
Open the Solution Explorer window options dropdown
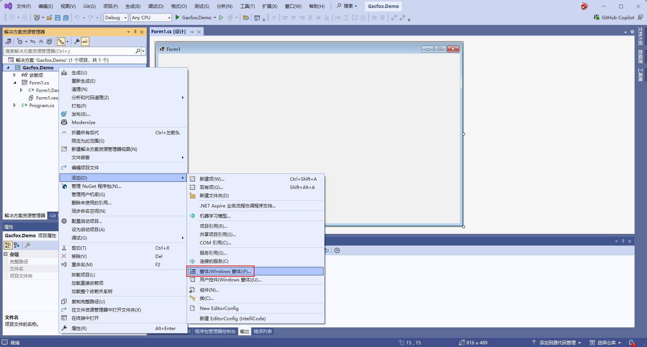pyautogui.click(x=129, y=32)
